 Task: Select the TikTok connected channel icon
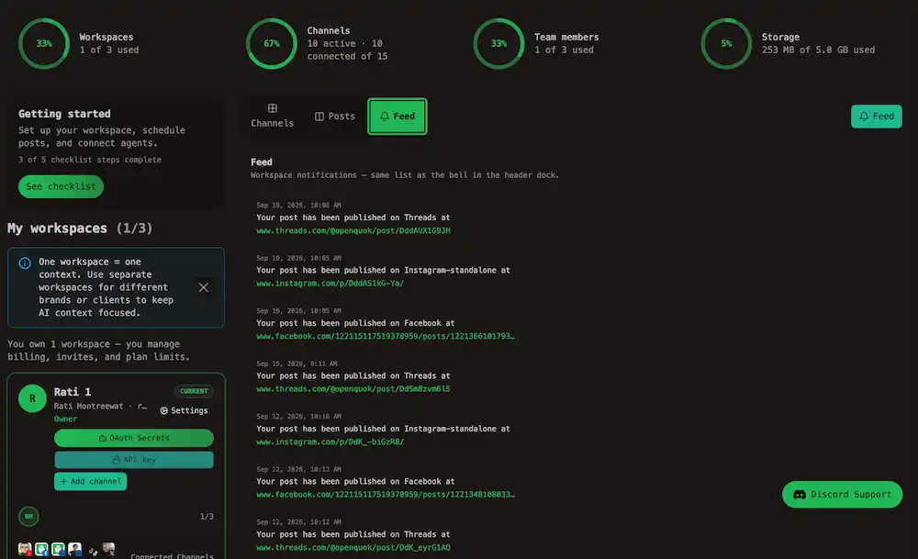click(x=93, y=550)
